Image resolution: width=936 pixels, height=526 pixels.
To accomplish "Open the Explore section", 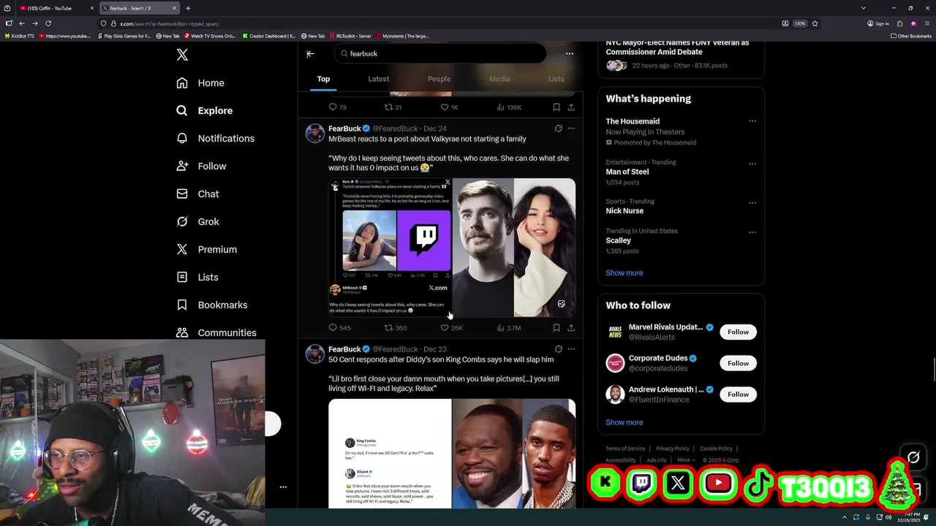I will coord(205,111).
